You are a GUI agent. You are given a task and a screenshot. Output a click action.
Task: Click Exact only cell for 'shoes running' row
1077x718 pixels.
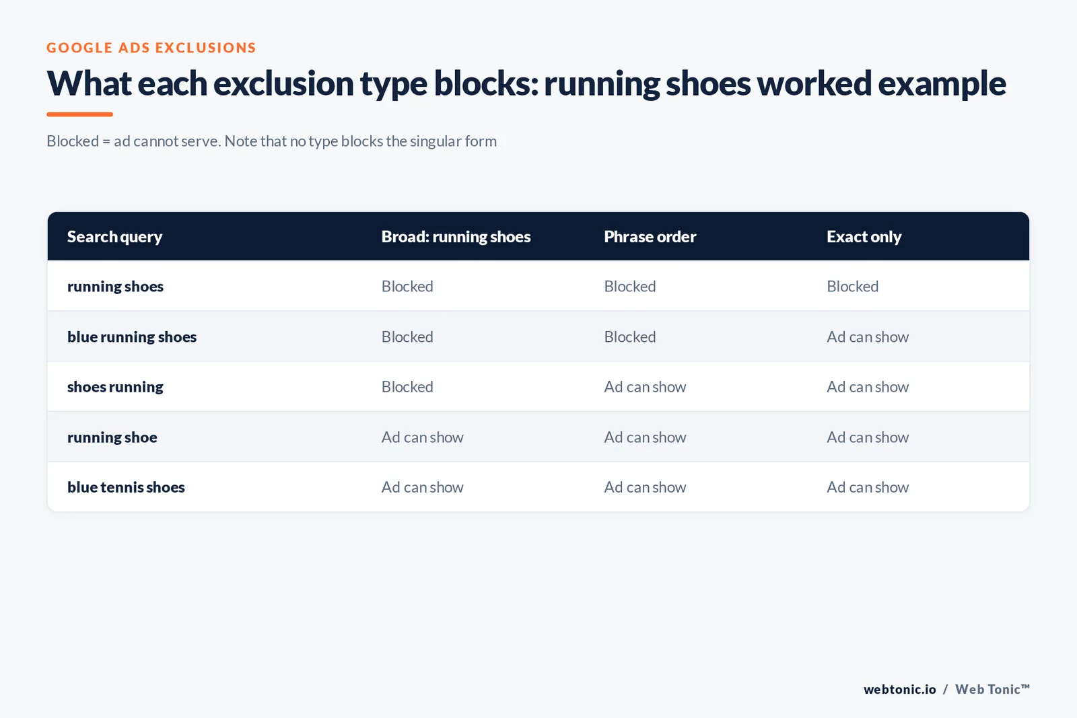[868, 387]
